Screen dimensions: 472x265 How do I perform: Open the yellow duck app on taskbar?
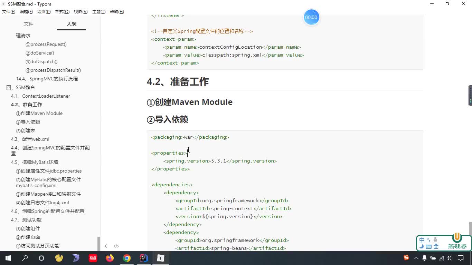tap(59, 258)
